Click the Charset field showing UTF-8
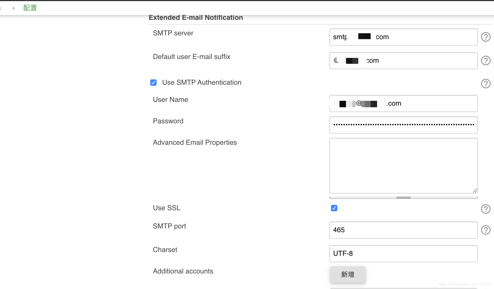Image resolution: width=494 pixels, height=289 pixels. pyautogui.click(x=403, y=254)
